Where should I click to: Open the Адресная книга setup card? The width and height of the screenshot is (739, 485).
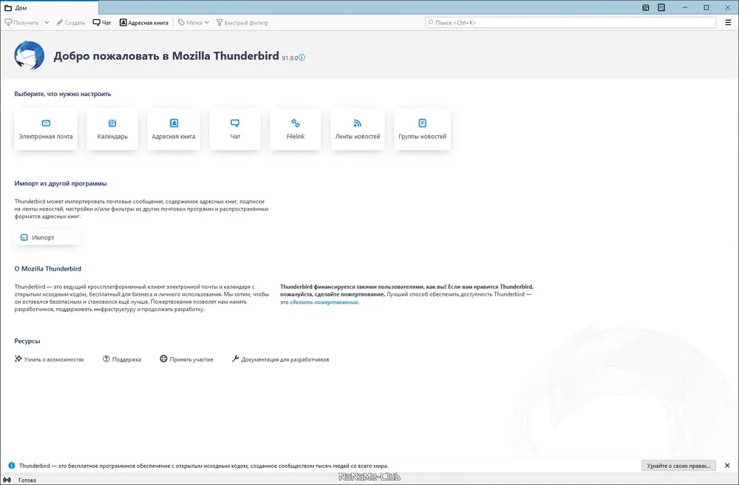coord(174,129)
